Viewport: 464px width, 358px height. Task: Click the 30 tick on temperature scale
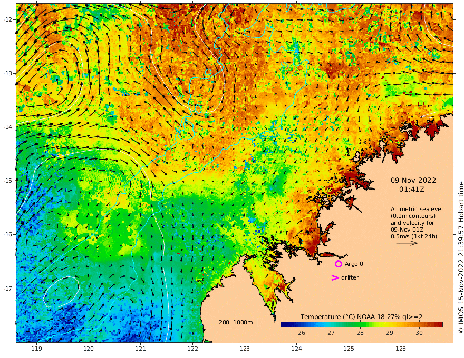[419, 333]
